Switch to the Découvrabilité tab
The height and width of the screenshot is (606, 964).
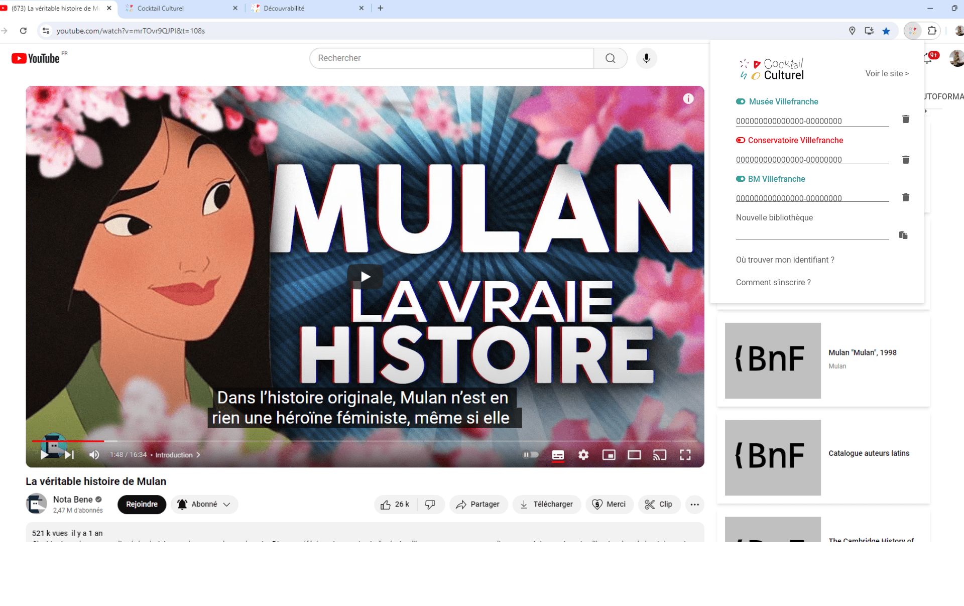coord(307,9)
